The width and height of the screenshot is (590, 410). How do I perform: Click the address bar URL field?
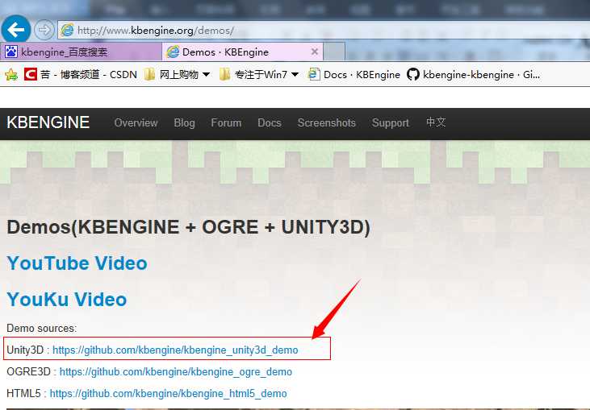tap(324, 30)
